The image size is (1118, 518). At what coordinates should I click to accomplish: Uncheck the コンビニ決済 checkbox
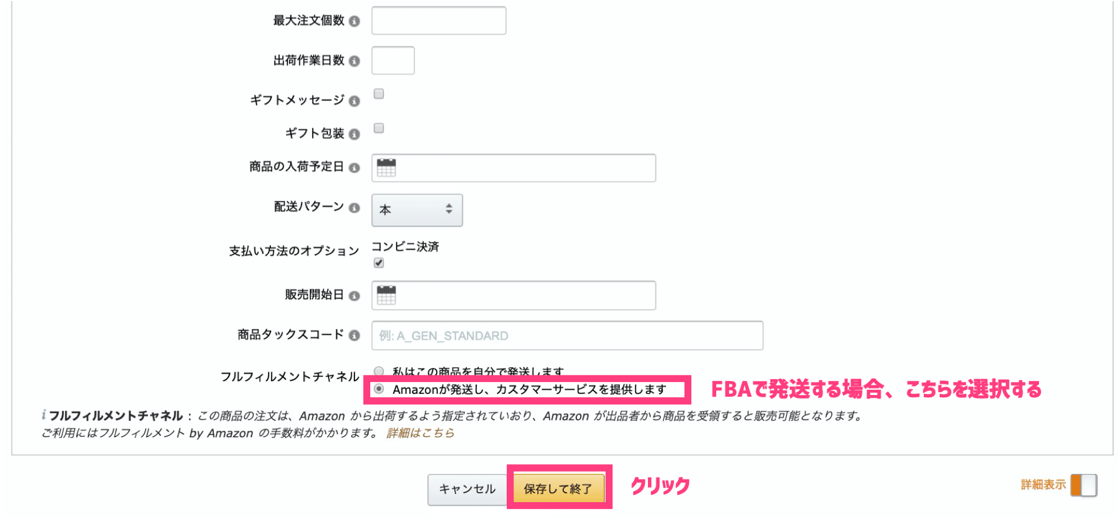(x=379, y=263)
